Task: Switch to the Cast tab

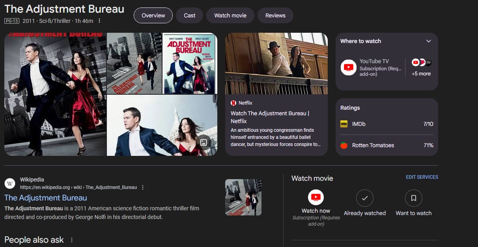Action: pos(189,15)
